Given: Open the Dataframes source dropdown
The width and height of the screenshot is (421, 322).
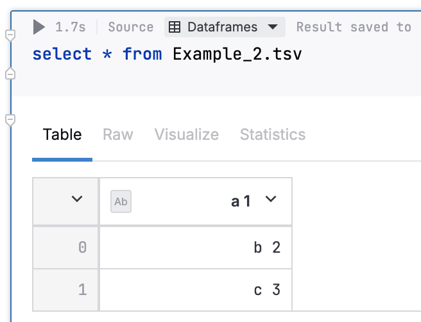Looking at the screenshot, I should click(225, 27).
